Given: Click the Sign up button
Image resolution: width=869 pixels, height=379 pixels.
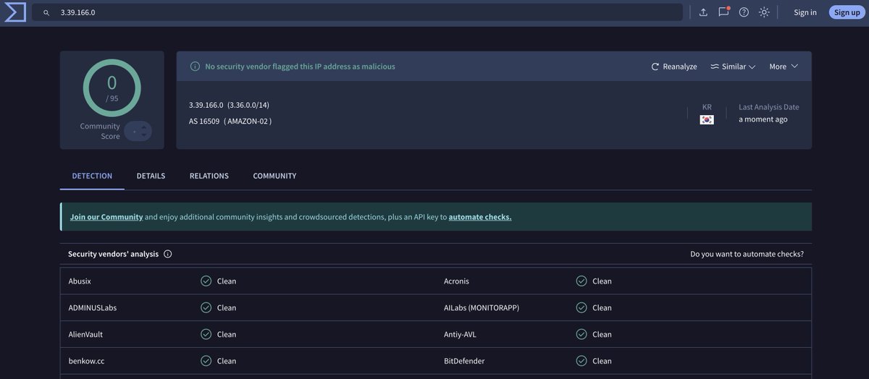Looking at the screenshot, I should 847,12.
